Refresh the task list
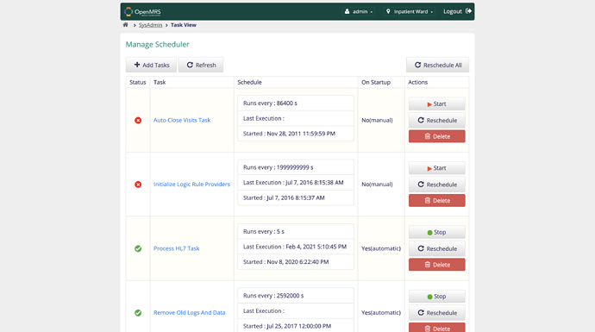595x332 pixels. click(x=201, y=65)
